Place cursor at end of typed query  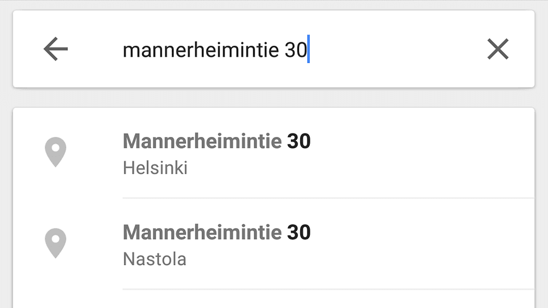pyautogui.click(x=309, y=50)
